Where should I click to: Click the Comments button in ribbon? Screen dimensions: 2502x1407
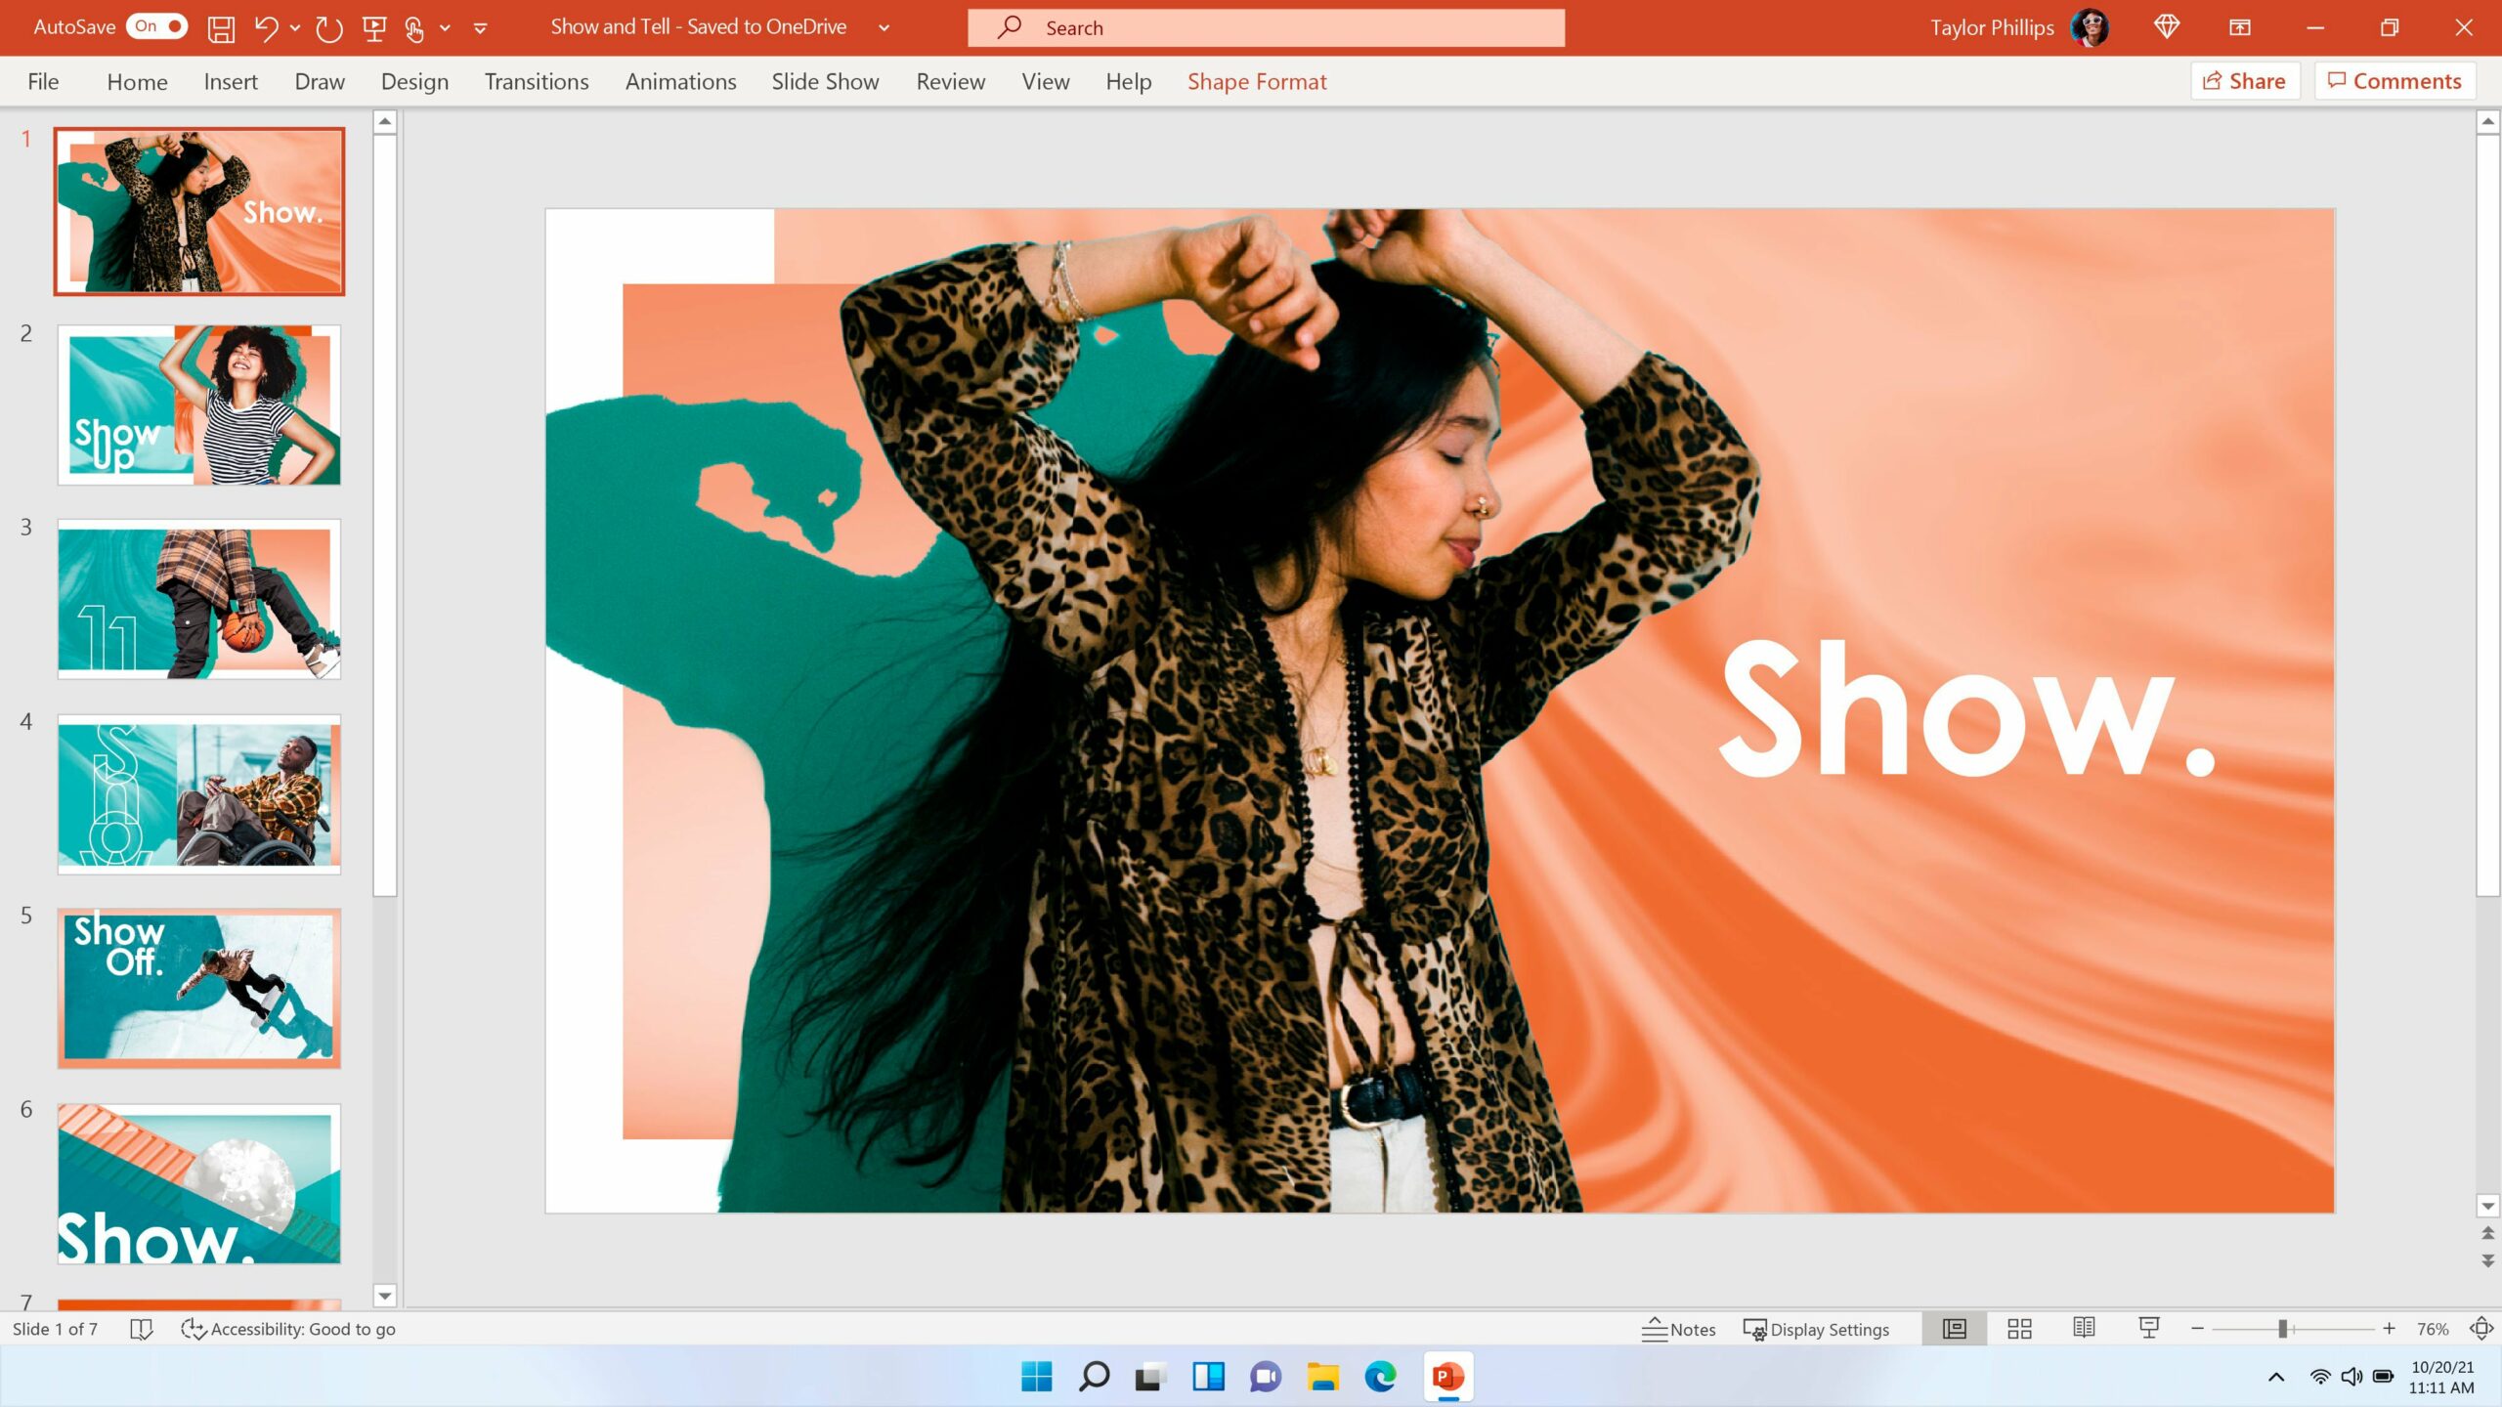[x=2394, y=81]
